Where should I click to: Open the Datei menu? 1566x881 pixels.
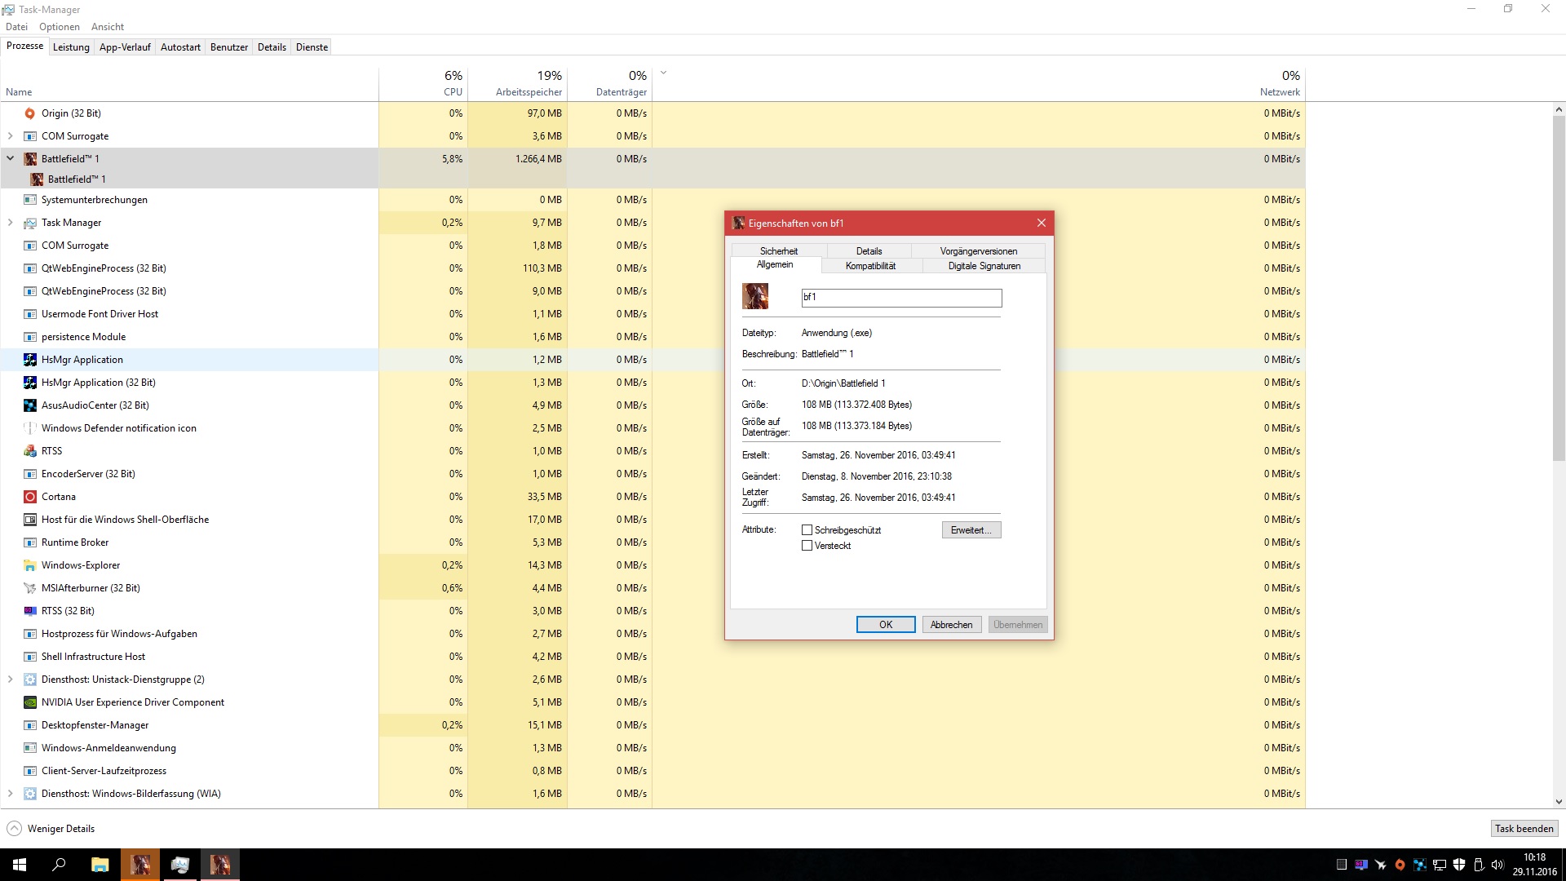(16, 27)
